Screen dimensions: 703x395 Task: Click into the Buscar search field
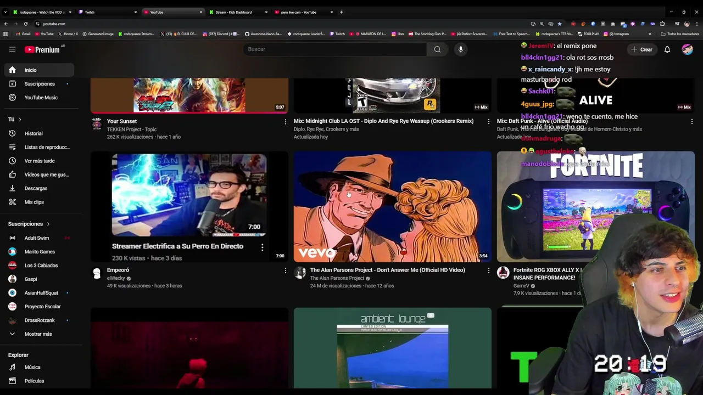coord(335,49)
